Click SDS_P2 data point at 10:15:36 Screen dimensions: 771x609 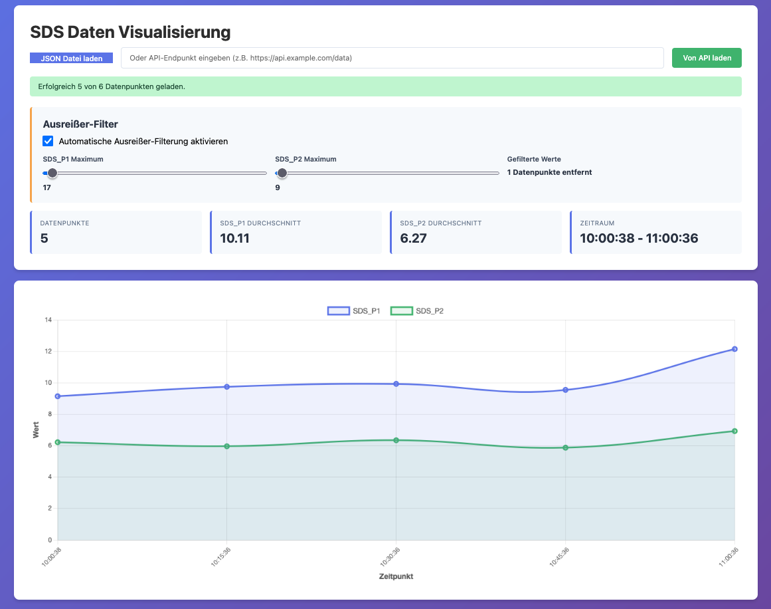click(227, 446)
